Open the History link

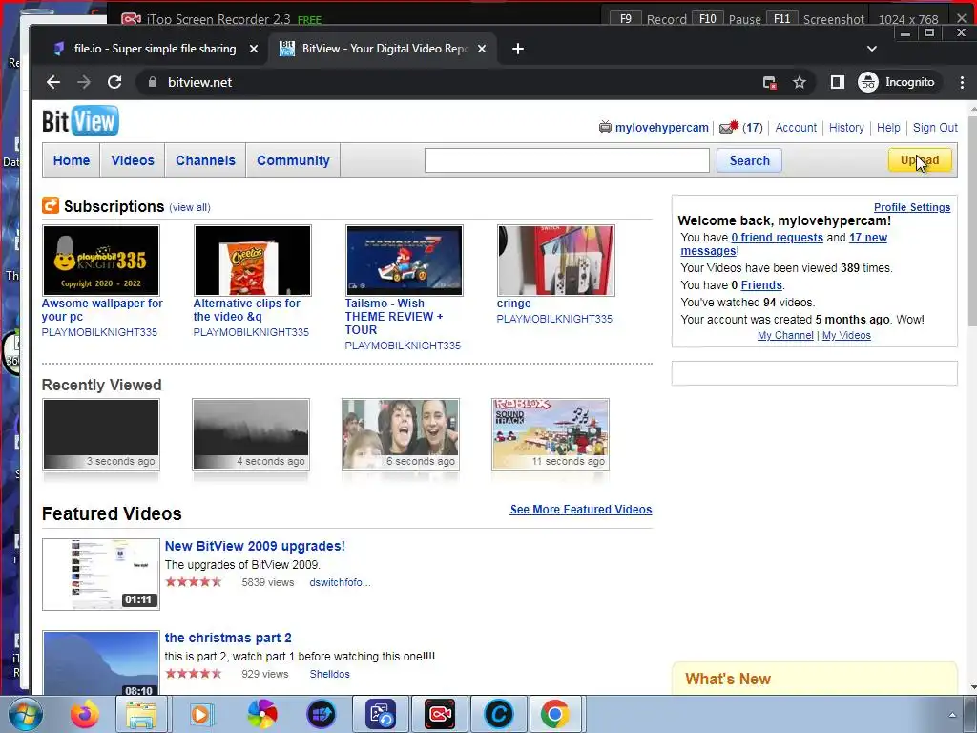click(x=846, y=127)
